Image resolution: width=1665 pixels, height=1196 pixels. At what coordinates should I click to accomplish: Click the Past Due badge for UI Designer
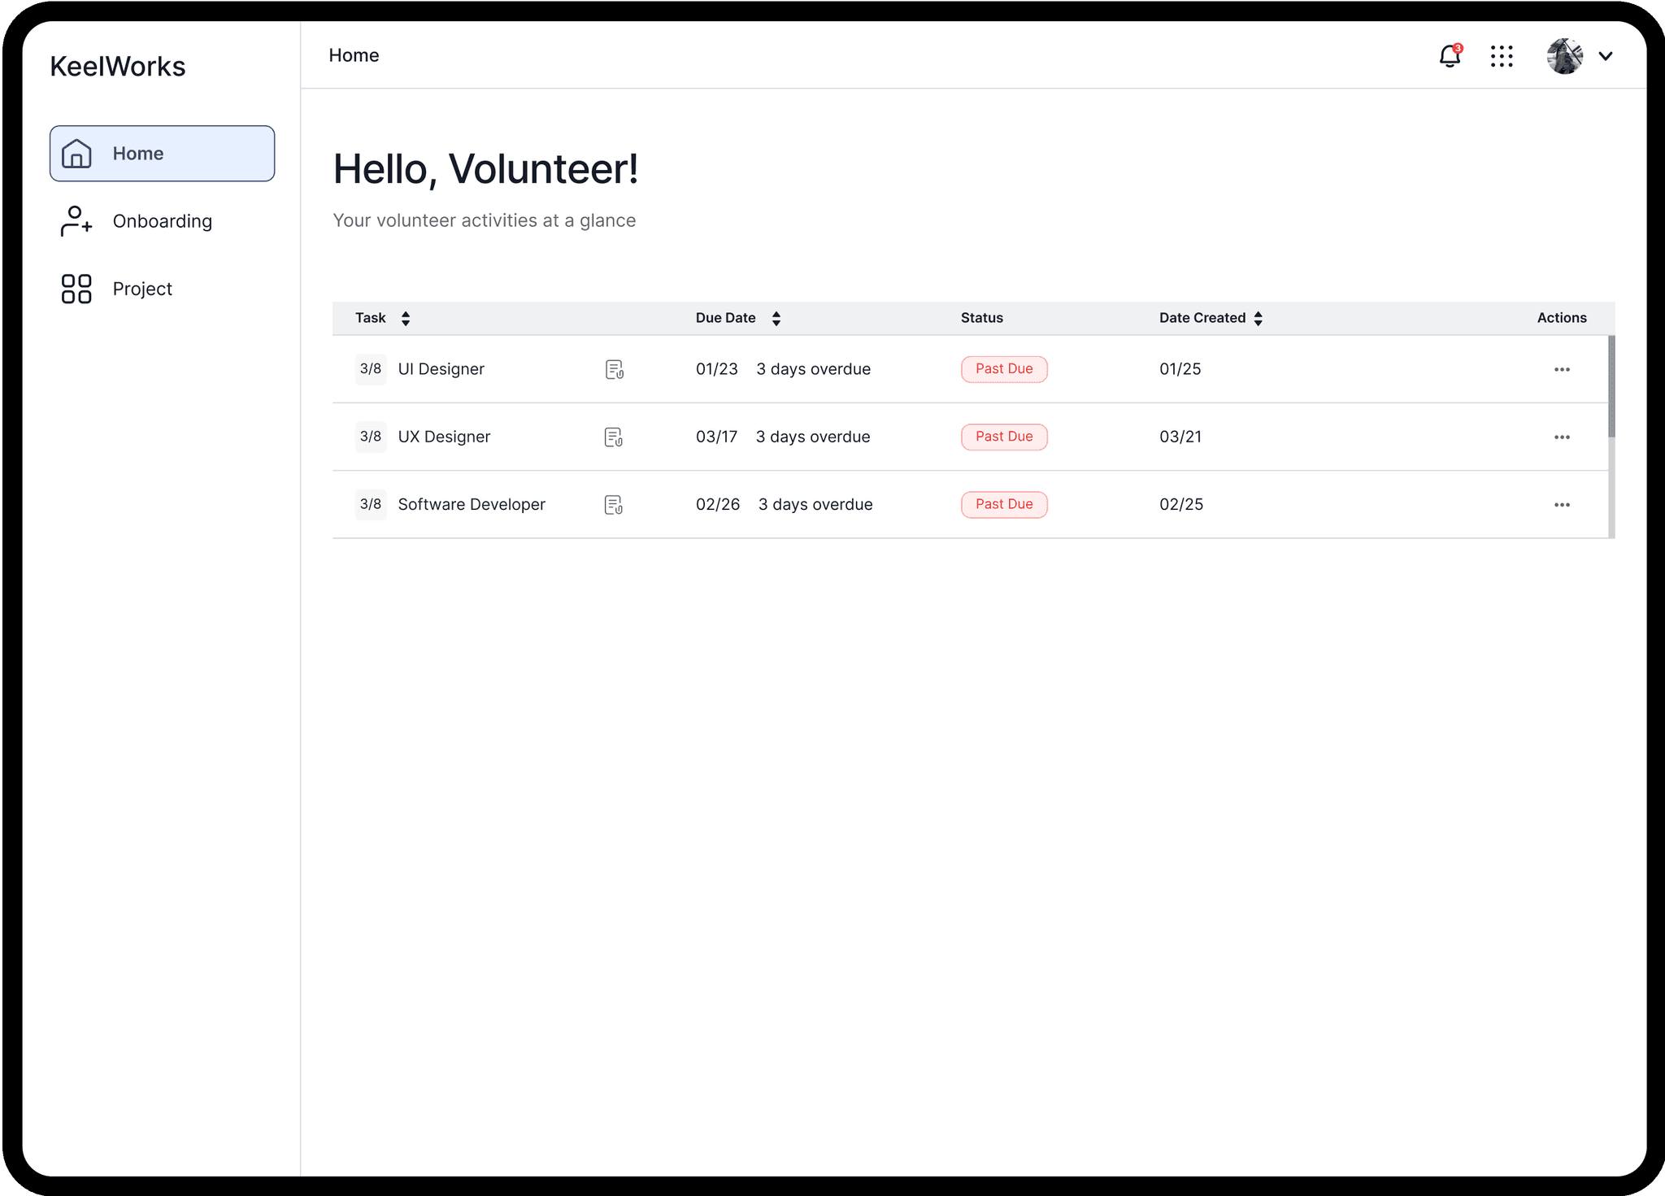click(1004, 369)
